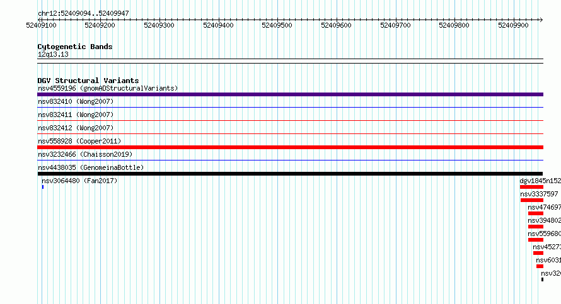
Task: Click ruler position 52409200
Action: [x=100, y=25]
